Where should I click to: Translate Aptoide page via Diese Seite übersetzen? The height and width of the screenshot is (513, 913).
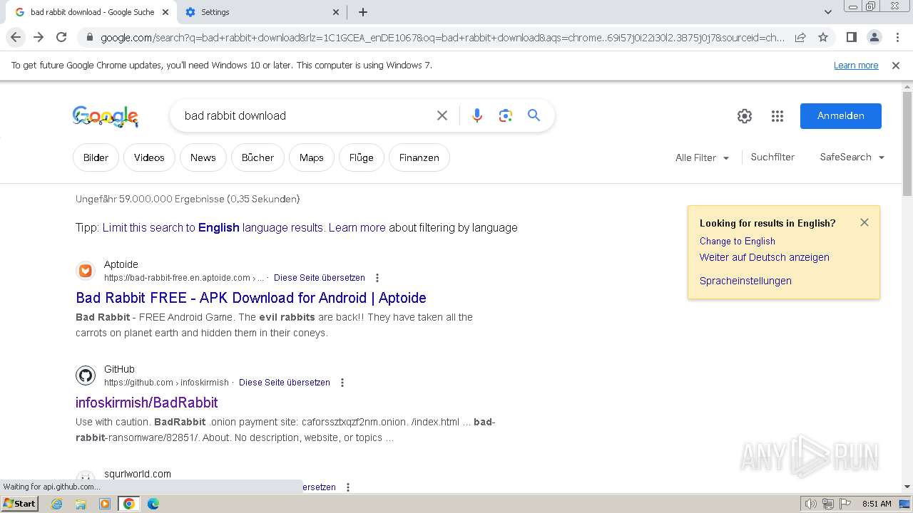(x=320, y=278)
